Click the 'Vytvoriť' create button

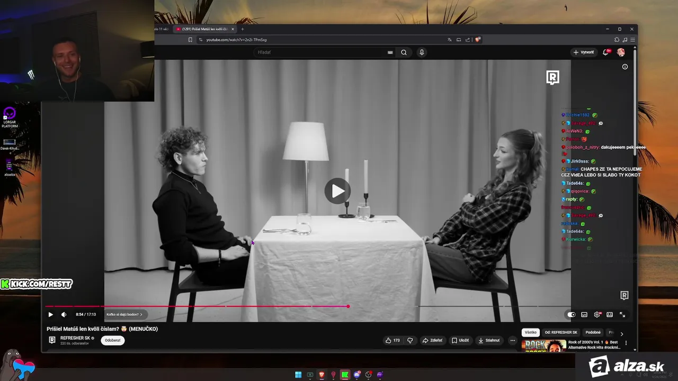[x=584, y=52]
